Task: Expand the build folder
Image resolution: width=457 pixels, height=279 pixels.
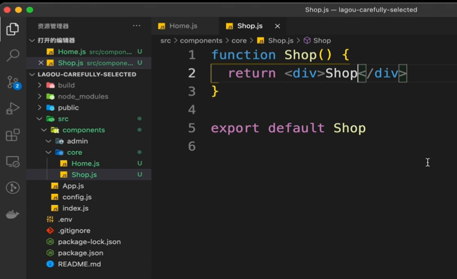Action: 40,85
